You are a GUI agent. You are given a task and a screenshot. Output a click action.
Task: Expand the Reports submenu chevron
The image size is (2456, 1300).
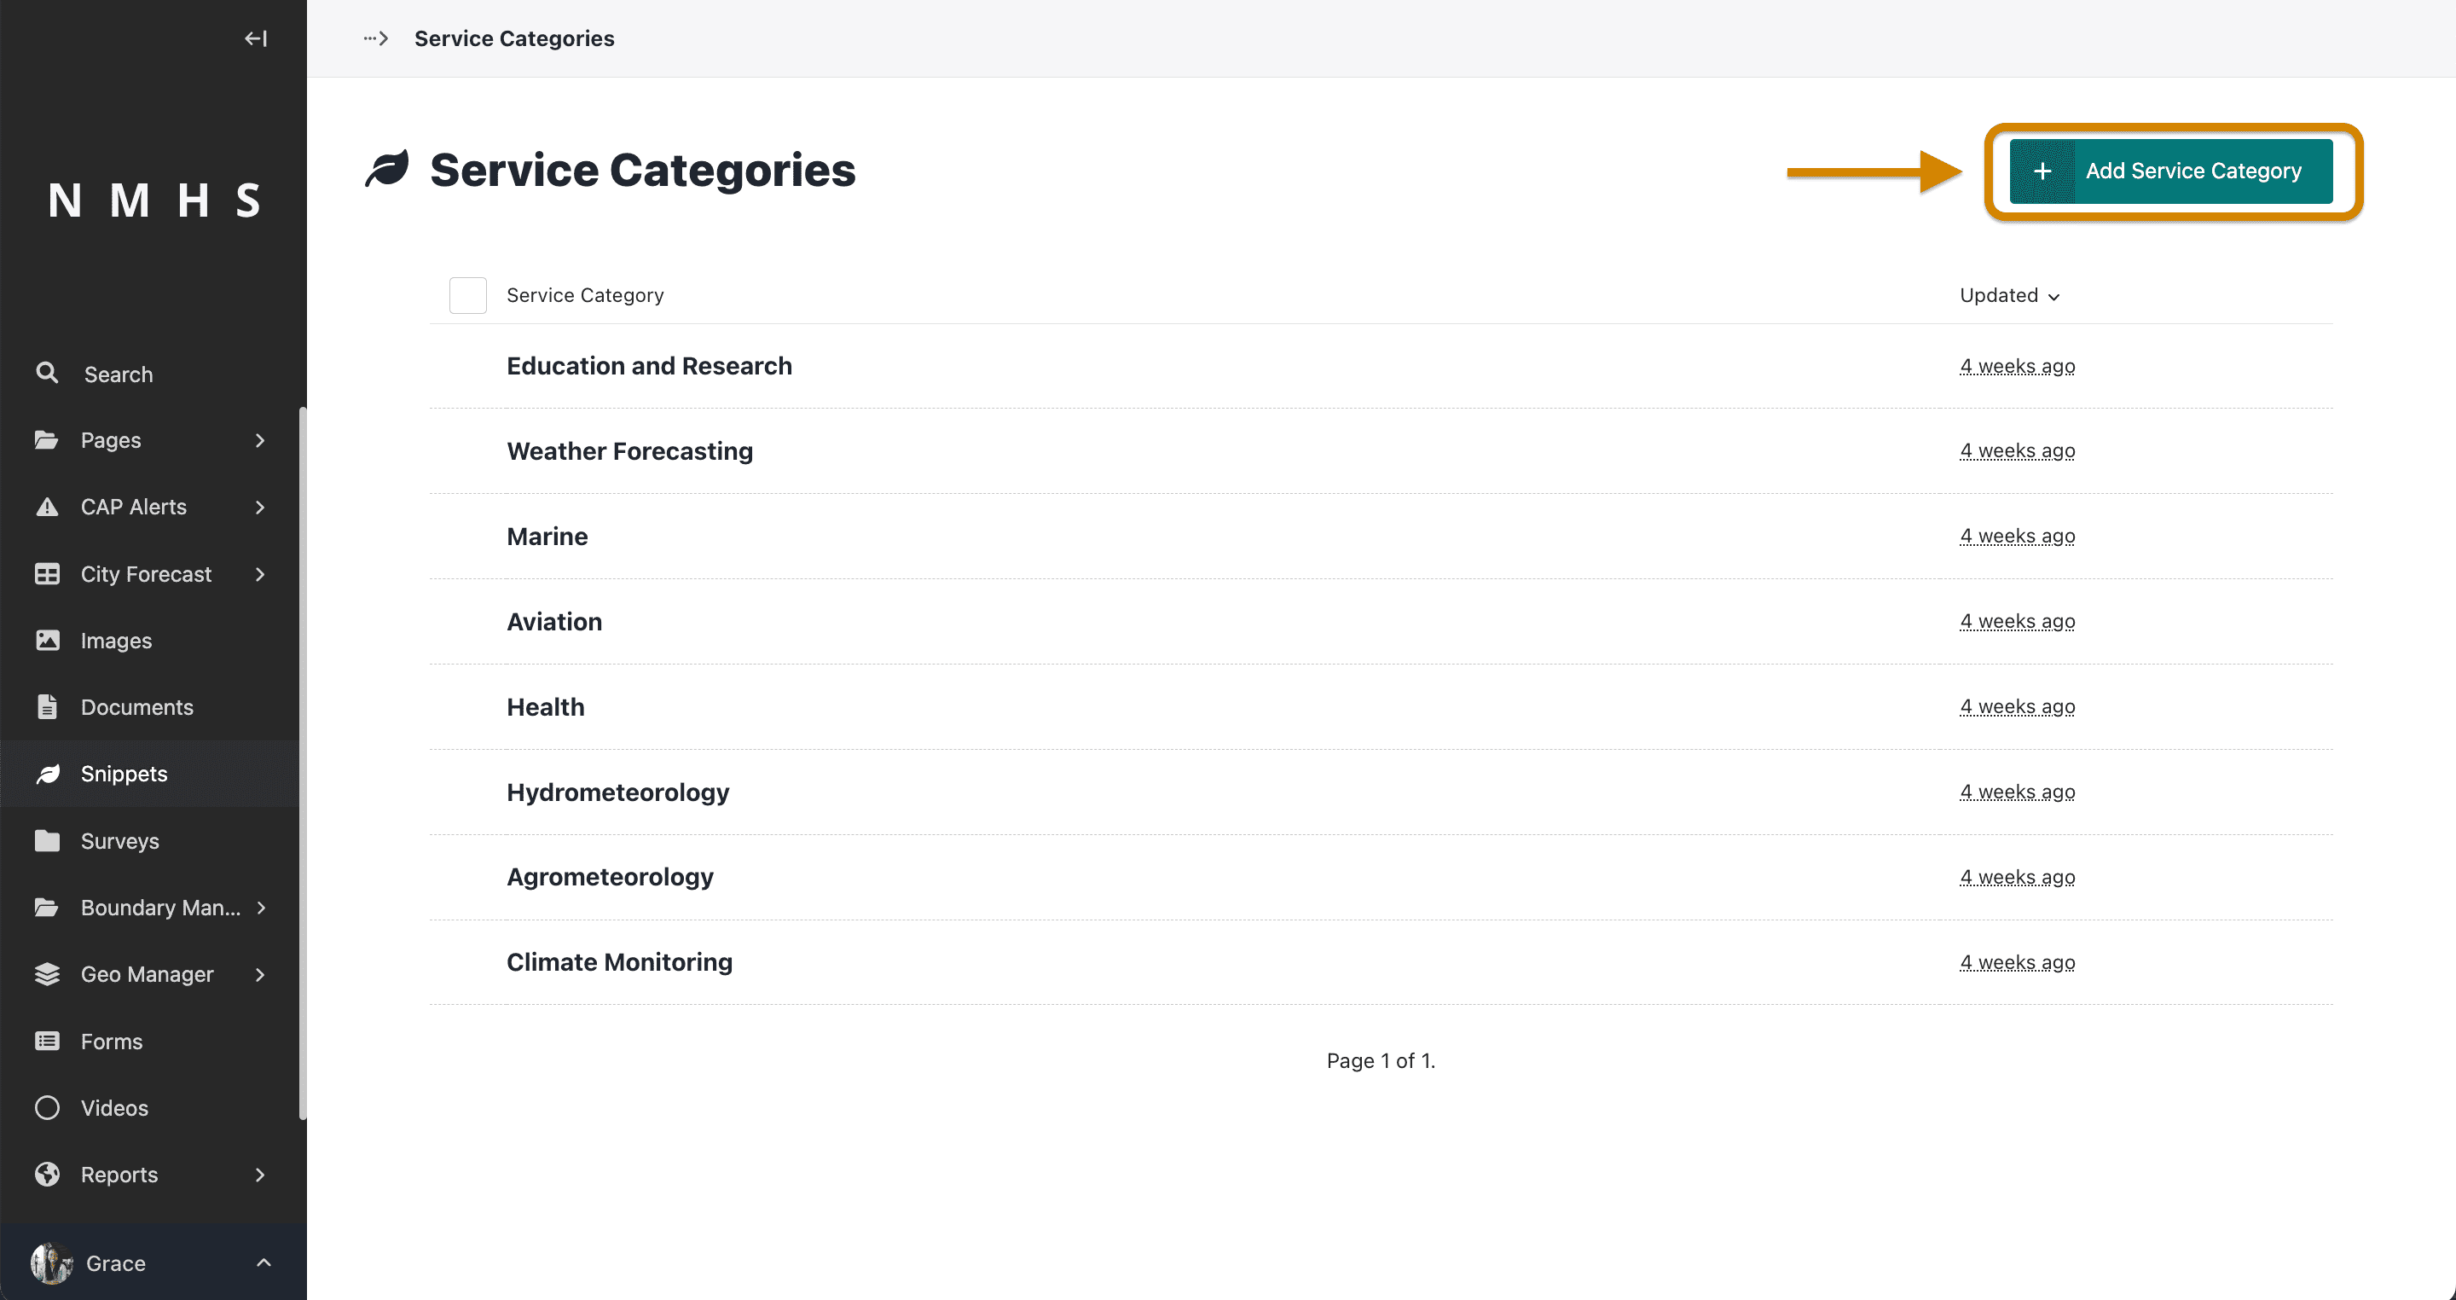(260, 1174)
